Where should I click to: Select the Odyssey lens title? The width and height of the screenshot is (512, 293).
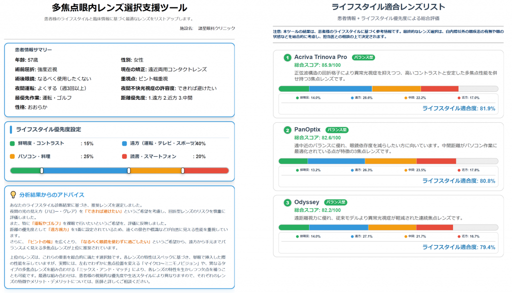click(306, 202)
